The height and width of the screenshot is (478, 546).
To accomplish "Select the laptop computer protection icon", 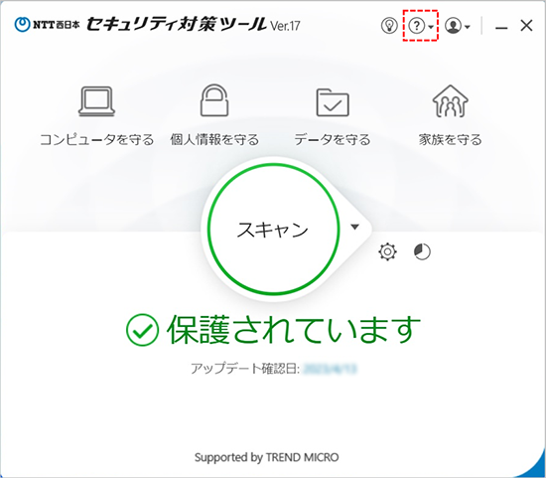I will click(x=97, y=101).
